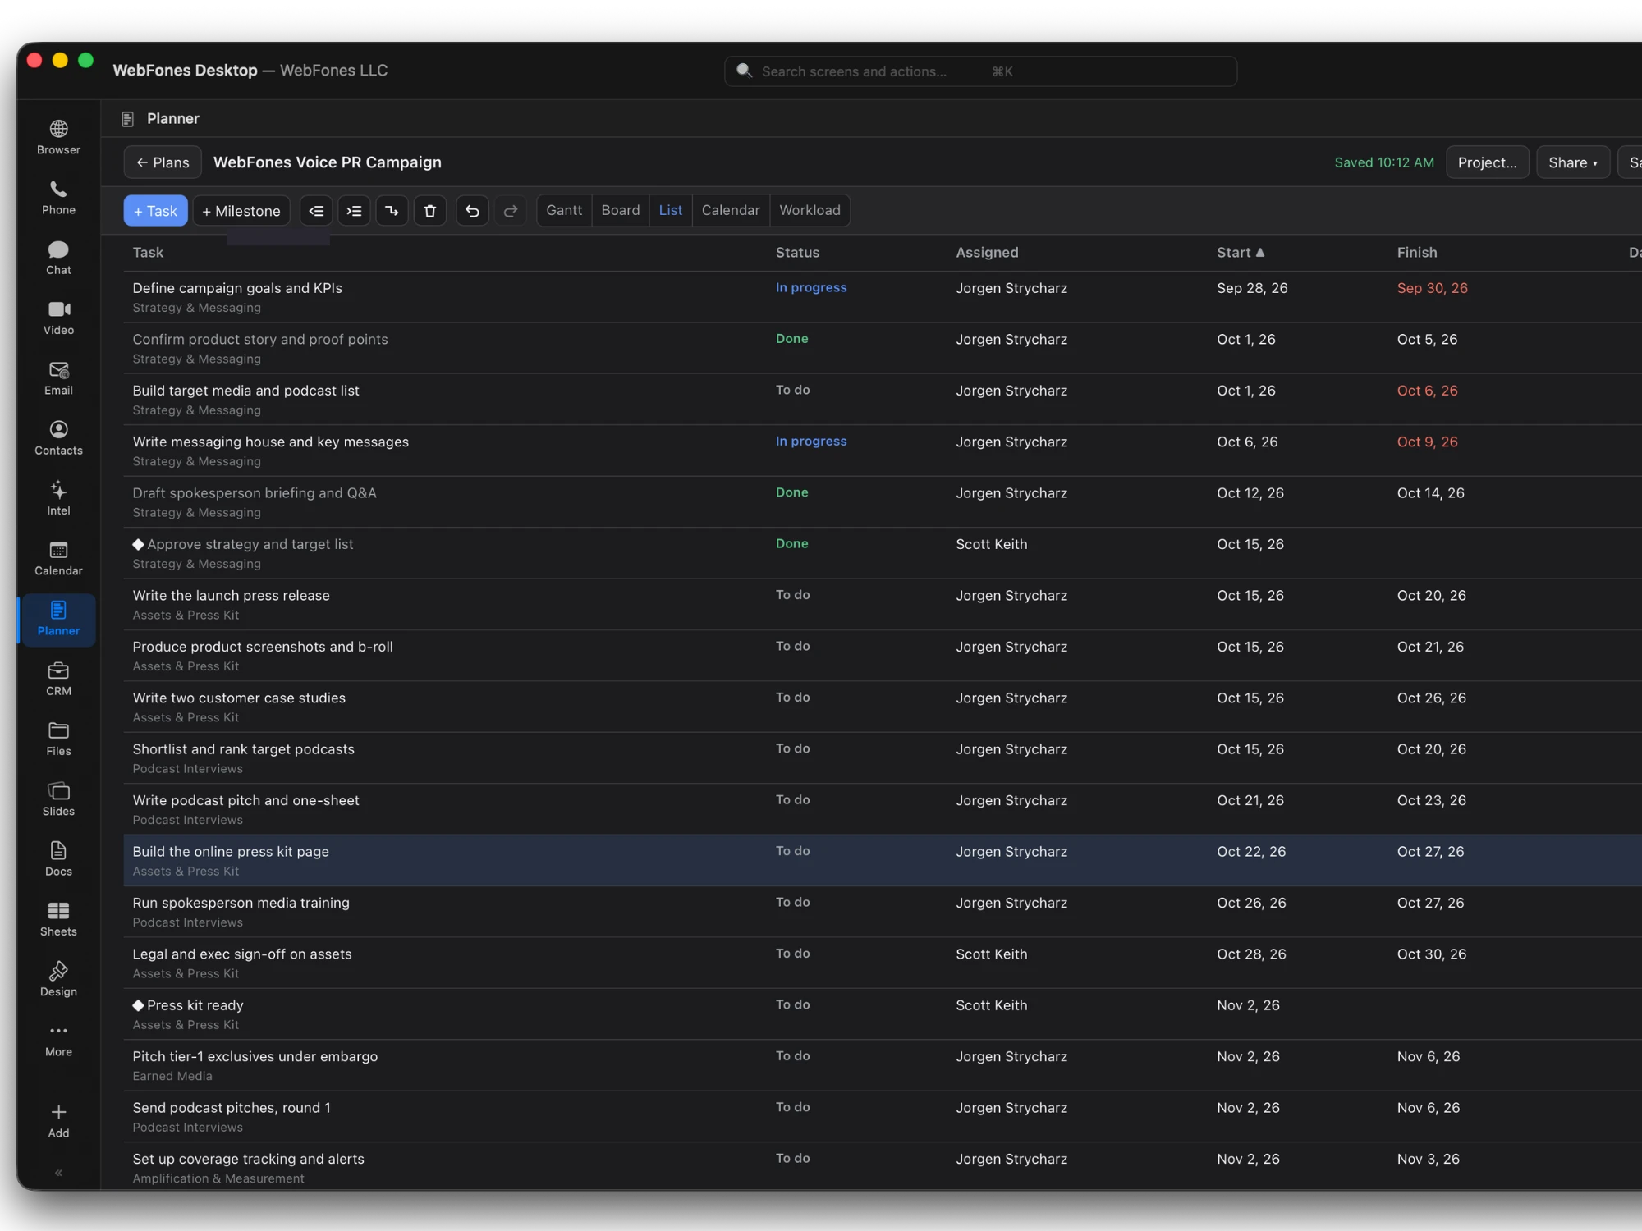Switch to the Workload view tab
Image resolution: width=1642 pixels, height=1231 pixels.
(x=810, y=210)
